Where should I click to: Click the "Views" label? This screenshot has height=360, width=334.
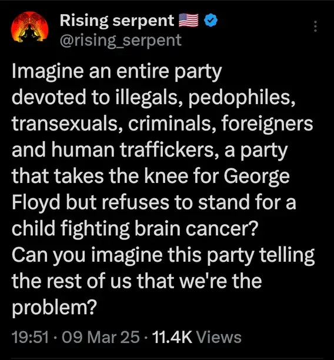click(x=219, y=337)
